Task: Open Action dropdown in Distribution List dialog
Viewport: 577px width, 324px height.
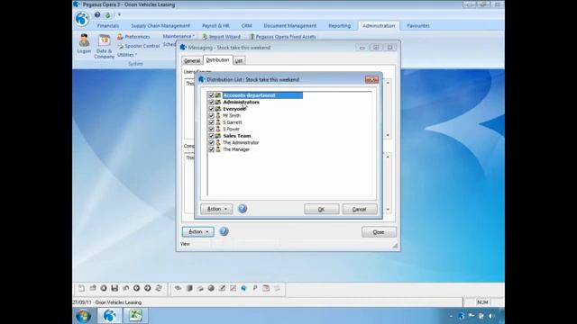Action: point(216,209)
